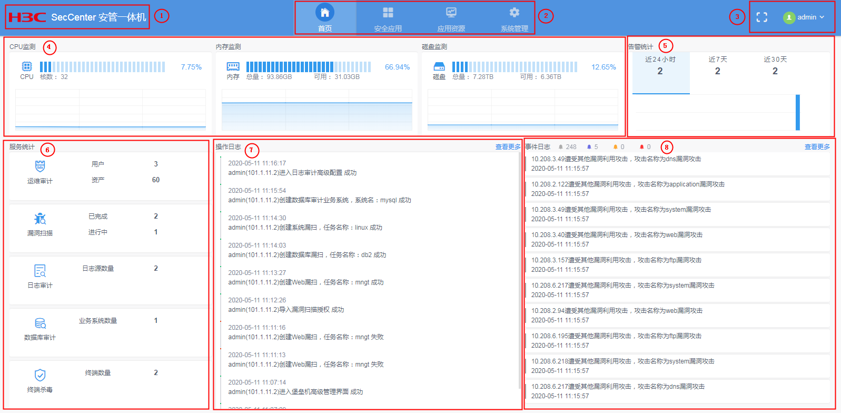Image resolution: width=841 pixels, height=413 pixels.
Task: Click the CPU usage progress bar
Action: (103, 67)
